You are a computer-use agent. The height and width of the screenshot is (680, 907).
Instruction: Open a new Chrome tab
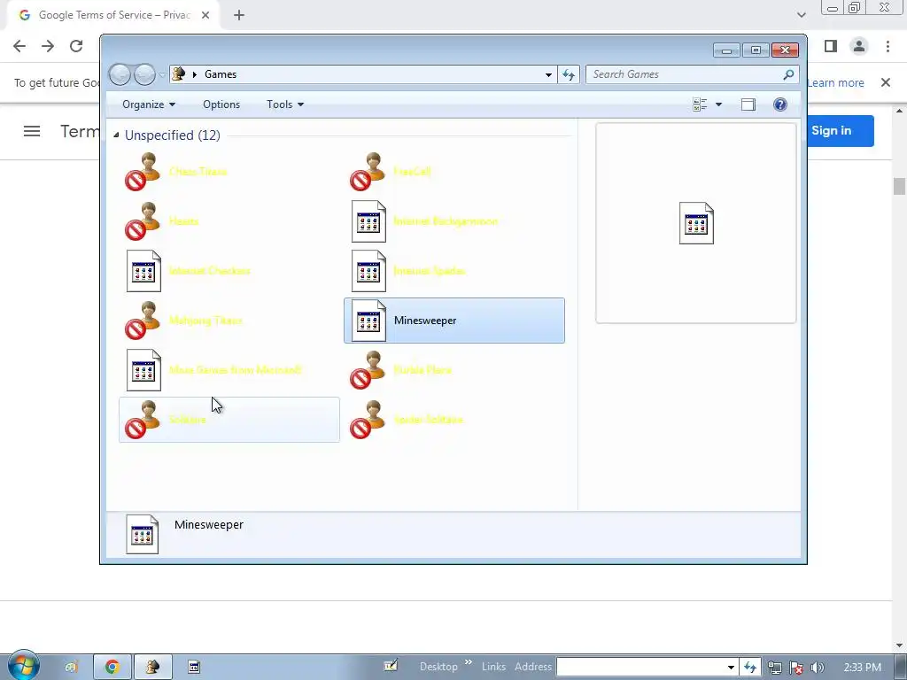[x=239, y=16]
